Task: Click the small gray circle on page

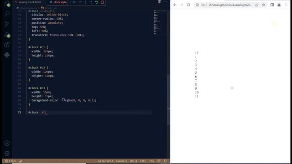Action: pos(232,88)
